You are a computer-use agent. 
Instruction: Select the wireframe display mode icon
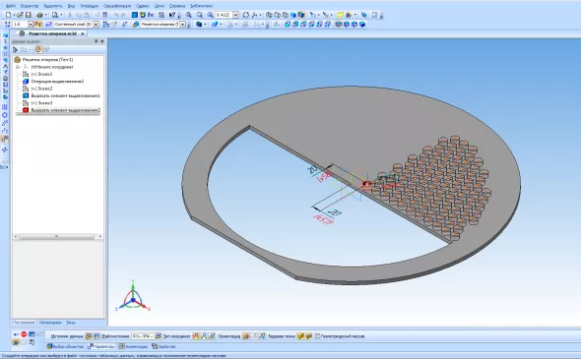tap(269, 15)
